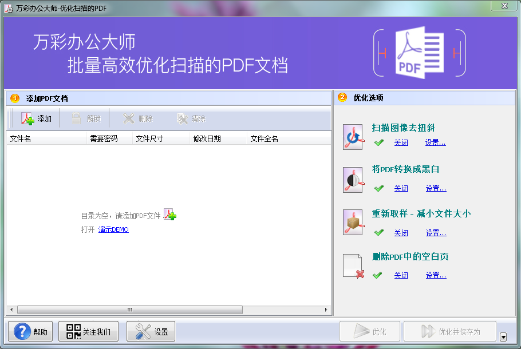
Task: Toggle the check under 将PDF转换成黑白
Action: pos(378,188)
